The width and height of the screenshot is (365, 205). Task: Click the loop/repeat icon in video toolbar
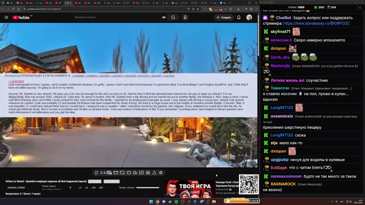pyautogui.click(x=96, y=173)
